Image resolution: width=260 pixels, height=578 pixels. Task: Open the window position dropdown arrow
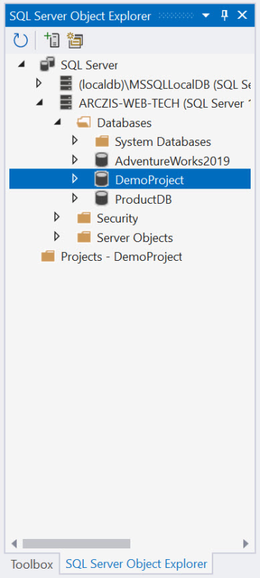[x=206, y=16]
